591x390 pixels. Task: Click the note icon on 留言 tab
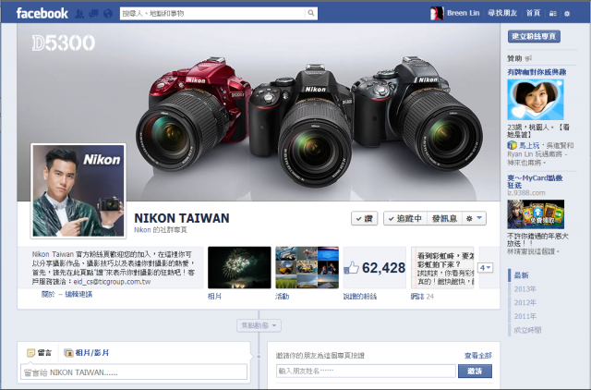pos(30,353)
